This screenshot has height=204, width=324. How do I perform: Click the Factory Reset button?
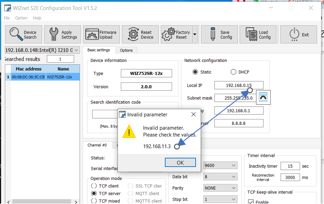[177, 34]
